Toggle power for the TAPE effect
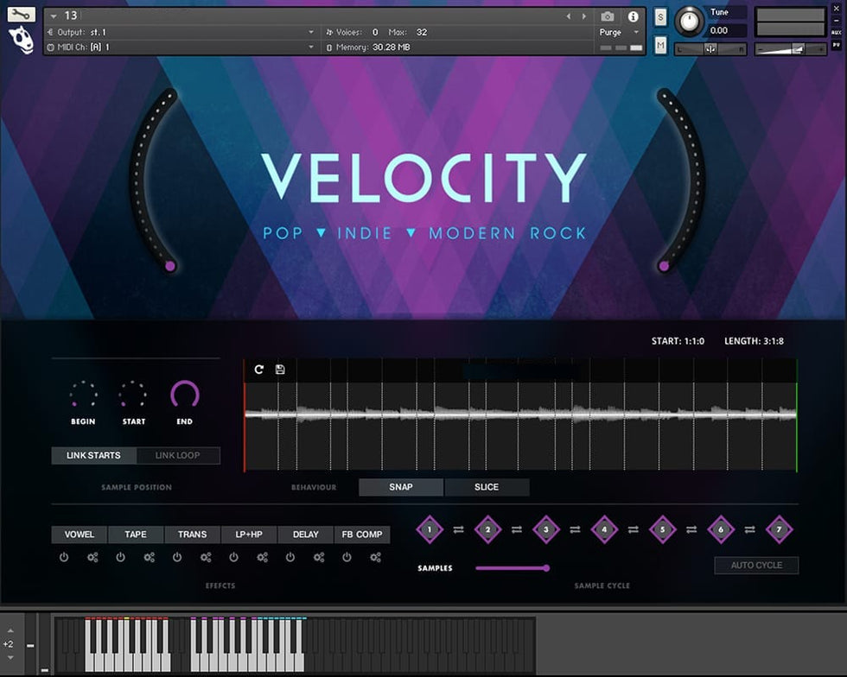Viewport: 847px width, 677px height. [120, 558]
